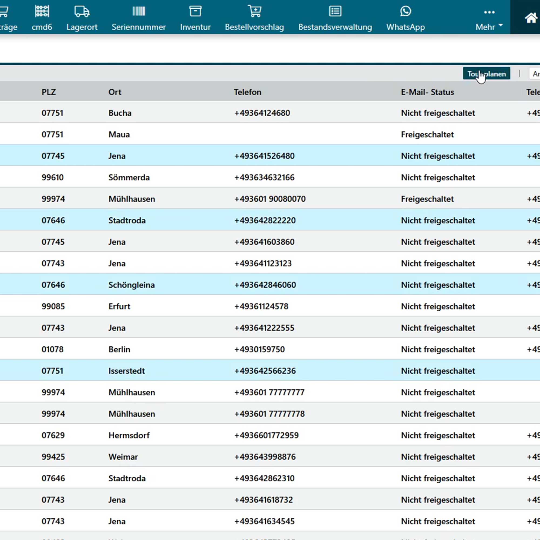Image resolution: width=540 pixels, height=540 pixels.
Task: Select Berlin city cell
Action: click(x=119, y=349)
